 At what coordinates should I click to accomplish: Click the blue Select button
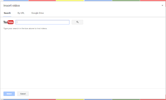9,94
